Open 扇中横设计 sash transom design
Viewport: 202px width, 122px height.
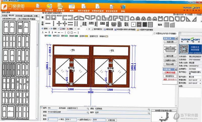(97, 29)
